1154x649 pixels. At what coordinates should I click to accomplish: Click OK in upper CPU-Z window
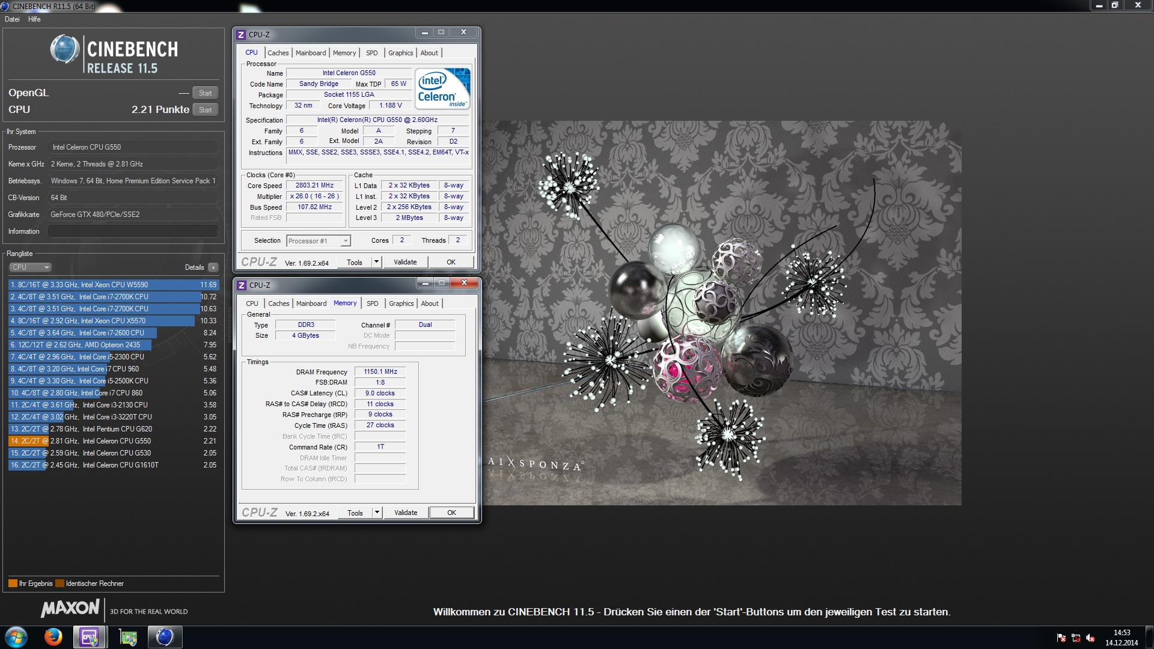[451, 262]
